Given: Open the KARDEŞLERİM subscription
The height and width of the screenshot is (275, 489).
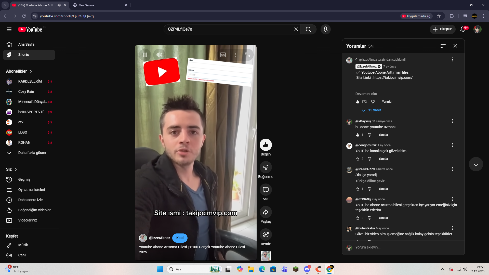Looking at the screenshot, I should click(29, 82).
